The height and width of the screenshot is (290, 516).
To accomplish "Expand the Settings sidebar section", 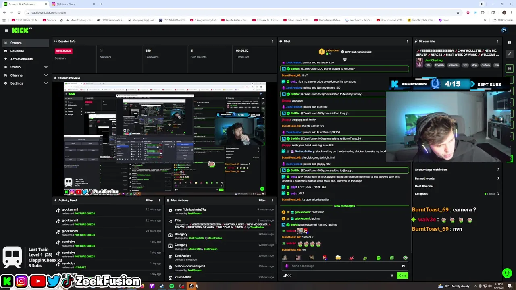I will 26,83.
